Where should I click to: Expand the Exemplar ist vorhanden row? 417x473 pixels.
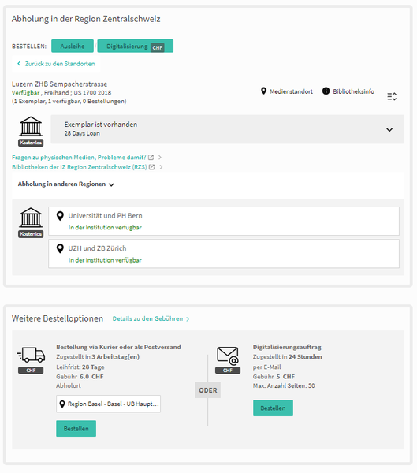227,129
